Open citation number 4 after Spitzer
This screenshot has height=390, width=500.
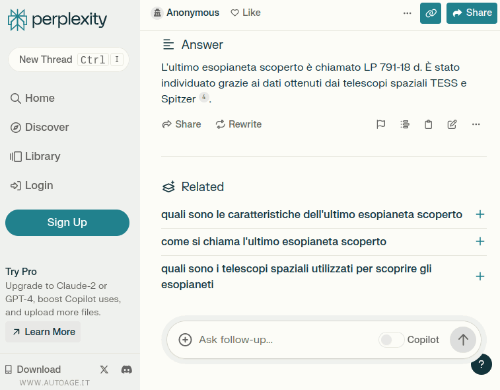[x=204, y=98]
